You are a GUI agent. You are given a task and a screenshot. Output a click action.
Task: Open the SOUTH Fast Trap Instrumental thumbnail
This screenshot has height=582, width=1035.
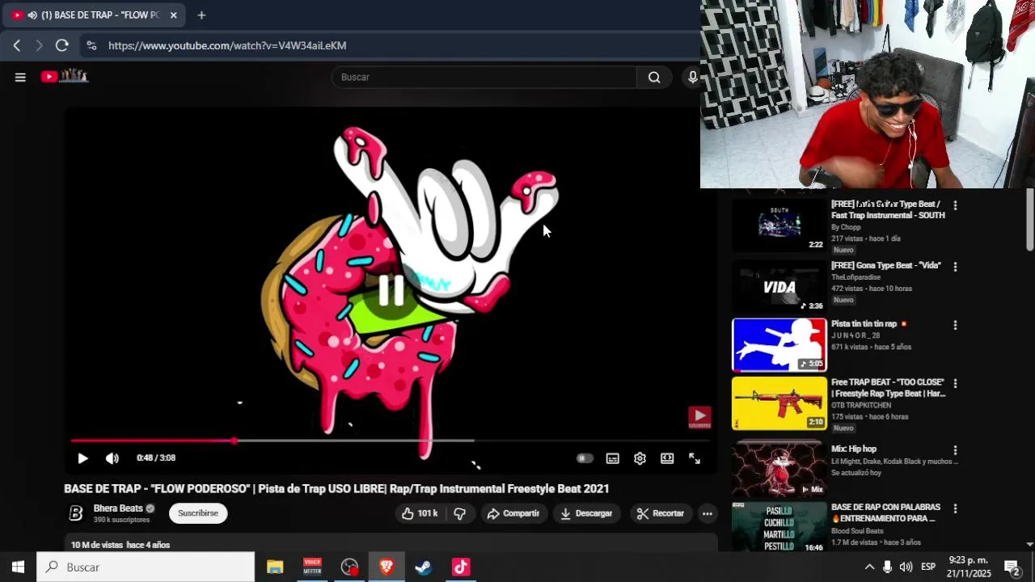pos(779,225)
